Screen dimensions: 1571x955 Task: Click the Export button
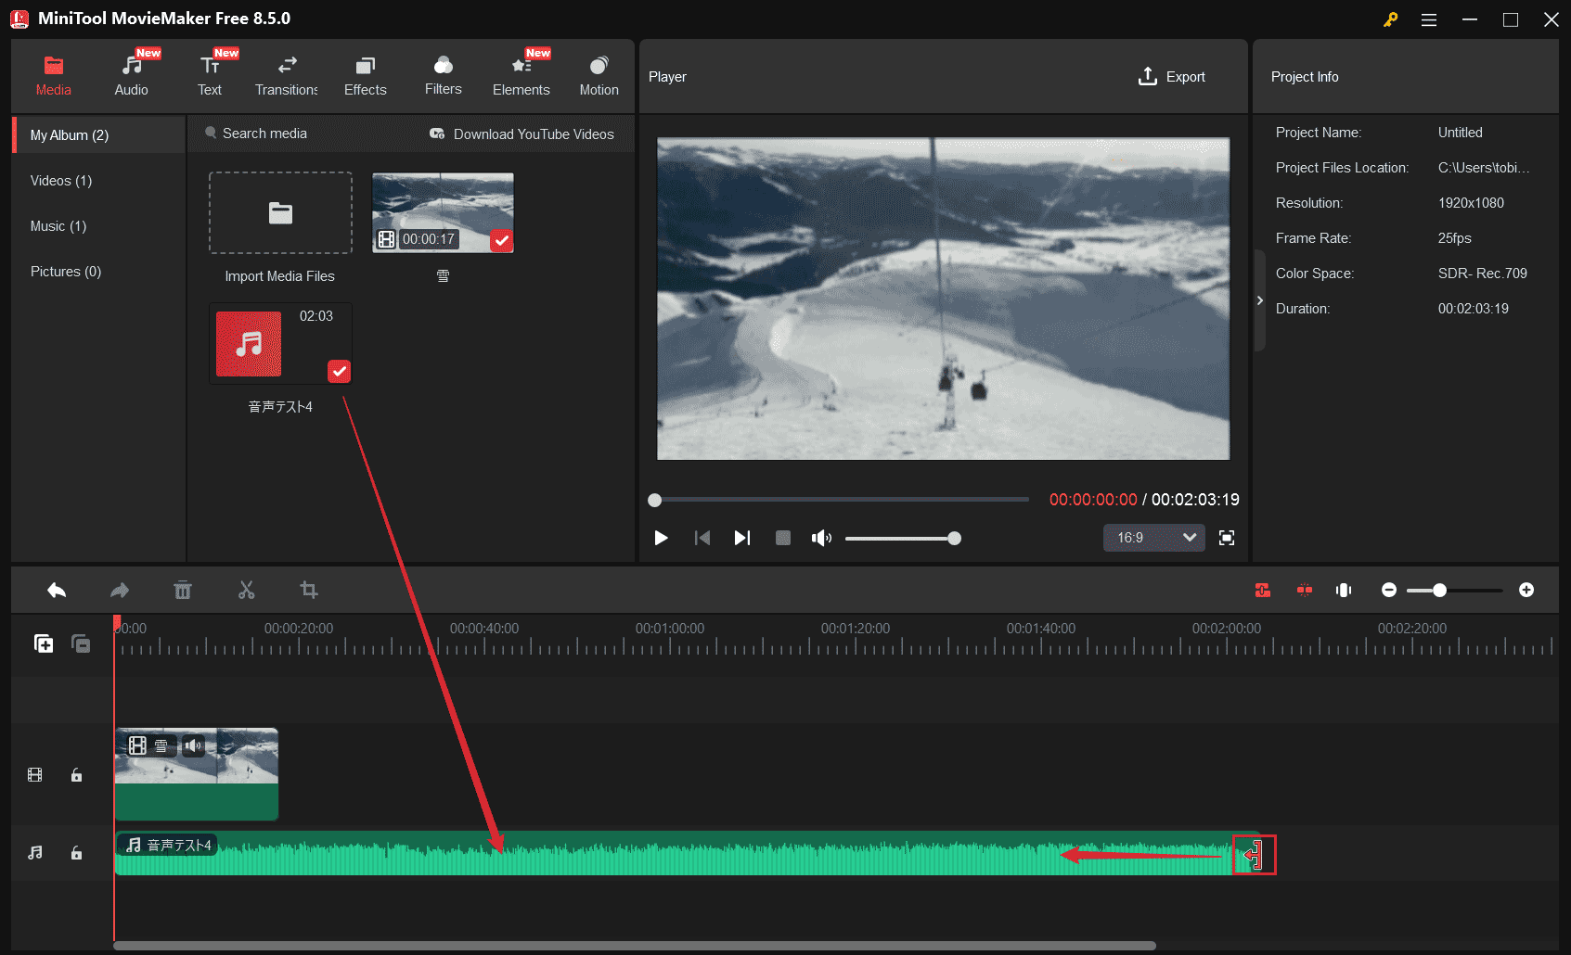pos(1172,77)
